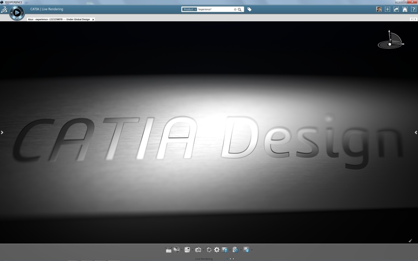This screenshot has width=418, height=261.
Task: Open dropdown next to image database icon
Action: [230, 250]
